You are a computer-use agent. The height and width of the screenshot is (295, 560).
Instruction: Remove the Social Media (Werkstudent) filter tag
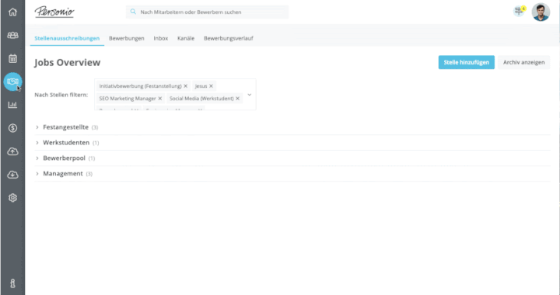coord(237,99)
